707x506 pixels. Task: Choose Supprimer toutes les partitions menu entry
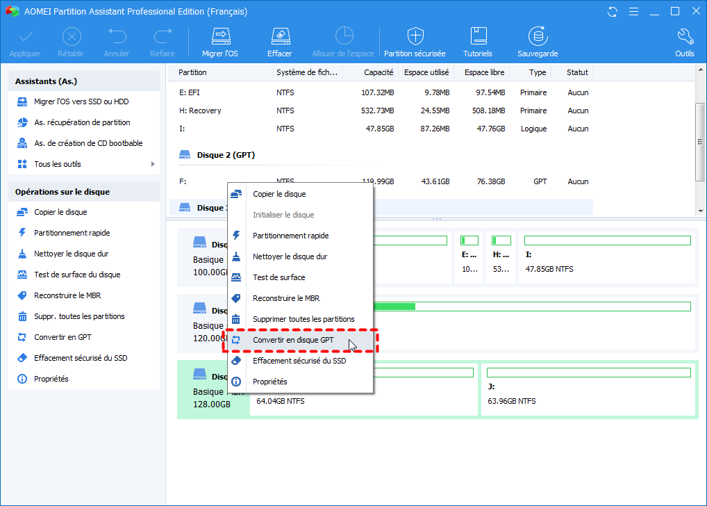(300, 318)
